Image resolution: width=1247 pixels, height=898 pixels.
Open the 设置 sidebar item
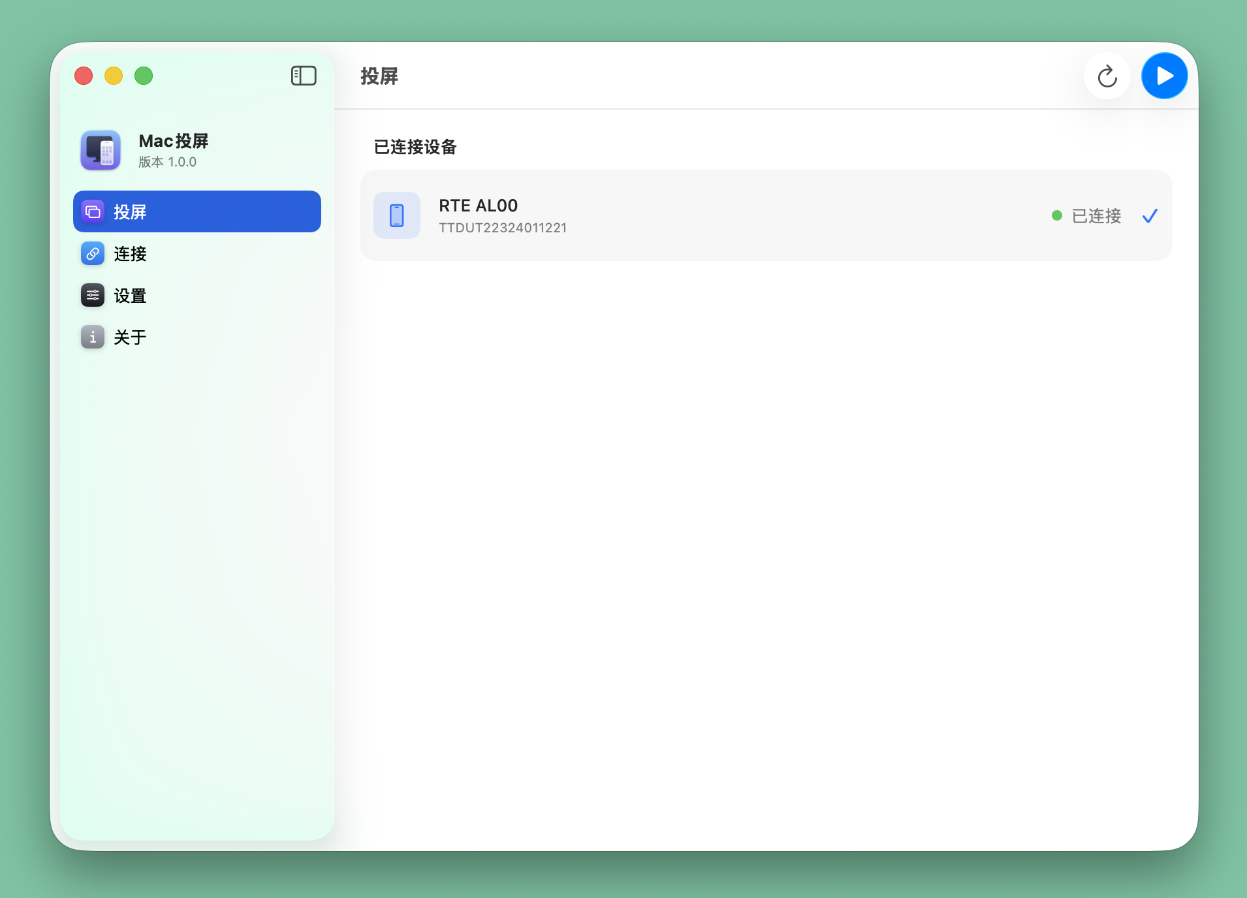[x=197, y=295]
